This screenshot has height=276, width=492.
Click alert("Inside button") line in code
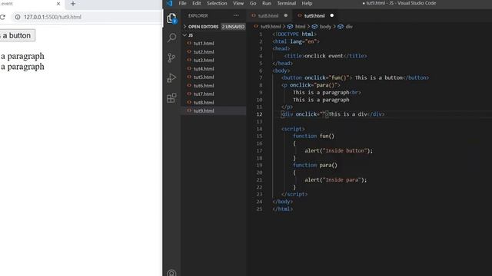[x=338, y=151]
